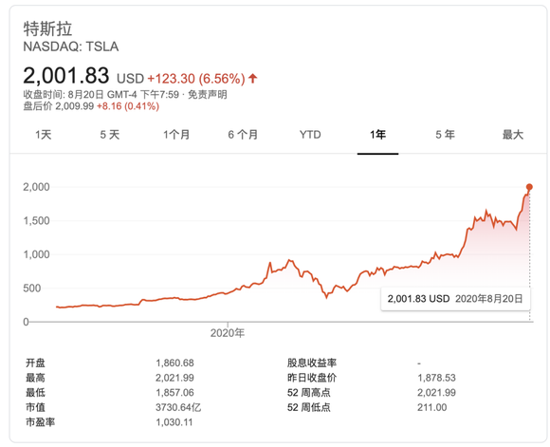Show the 6 个月 chart range

click(243, 135)
